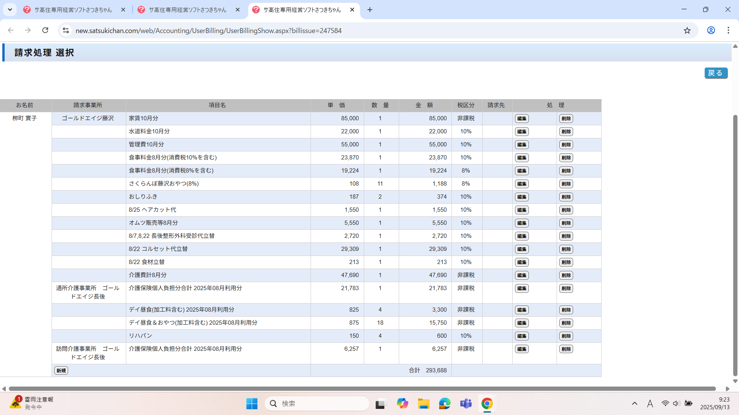Expand the tab search dropdown arrow

click(10, 10)
